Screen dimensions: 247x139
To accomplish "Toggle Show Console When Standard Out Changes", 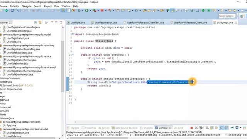I will tap(221, 128).
